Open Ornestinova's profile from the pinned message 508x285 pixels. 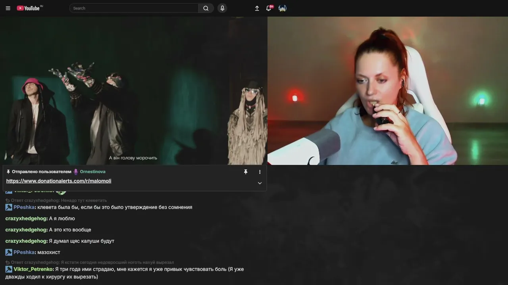[92, 172]
